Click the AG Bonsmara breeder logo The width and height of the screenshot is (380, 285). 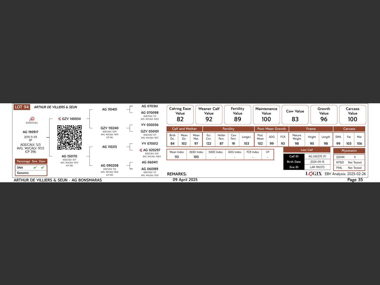32,120
